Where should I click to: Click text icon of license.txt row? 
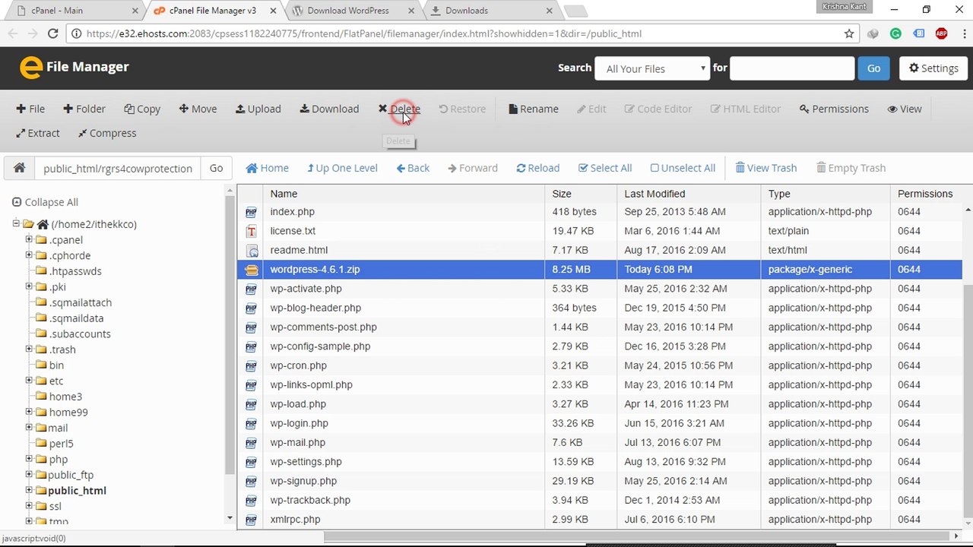pos(251,231)
